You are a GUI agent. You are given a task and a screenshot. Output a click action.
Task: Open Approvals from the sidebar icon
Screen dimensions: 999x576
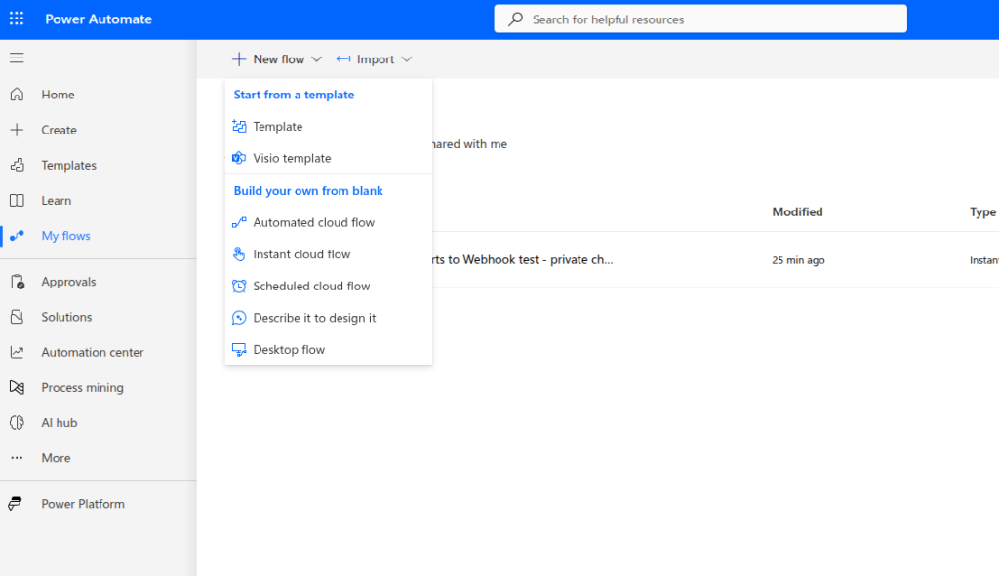pos(17,282)
